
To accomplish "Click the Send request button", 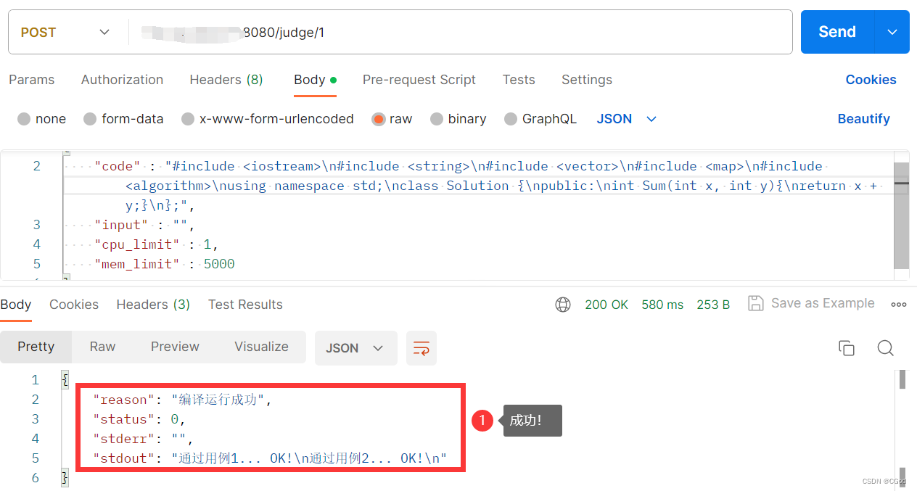I will coord(837,32).
